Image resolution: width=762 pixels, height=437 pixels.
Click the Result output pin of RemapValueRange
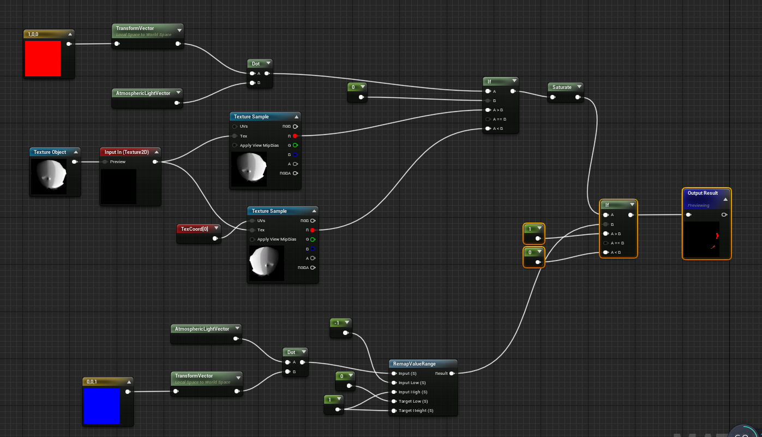(452, 373)
